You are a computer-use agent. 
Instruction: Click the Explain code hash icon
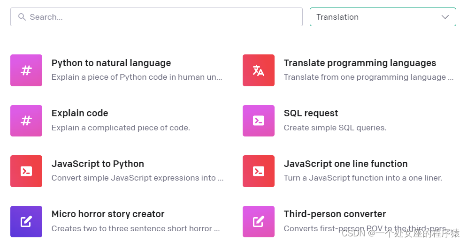26,121
